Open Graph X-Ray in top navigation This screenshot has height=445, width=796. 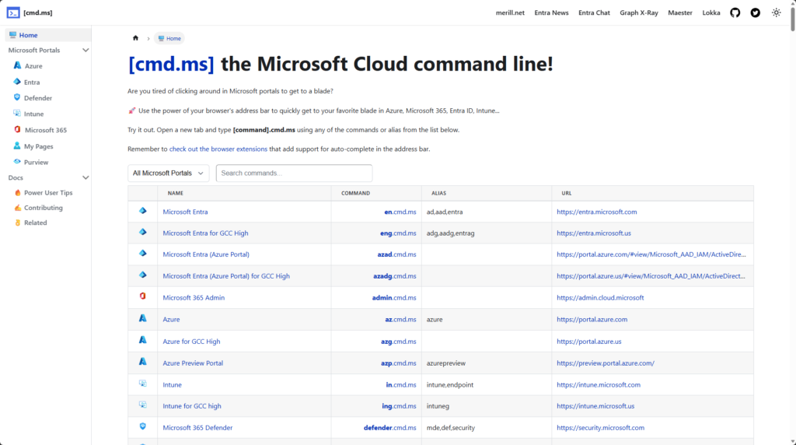[x=639, y=12]
